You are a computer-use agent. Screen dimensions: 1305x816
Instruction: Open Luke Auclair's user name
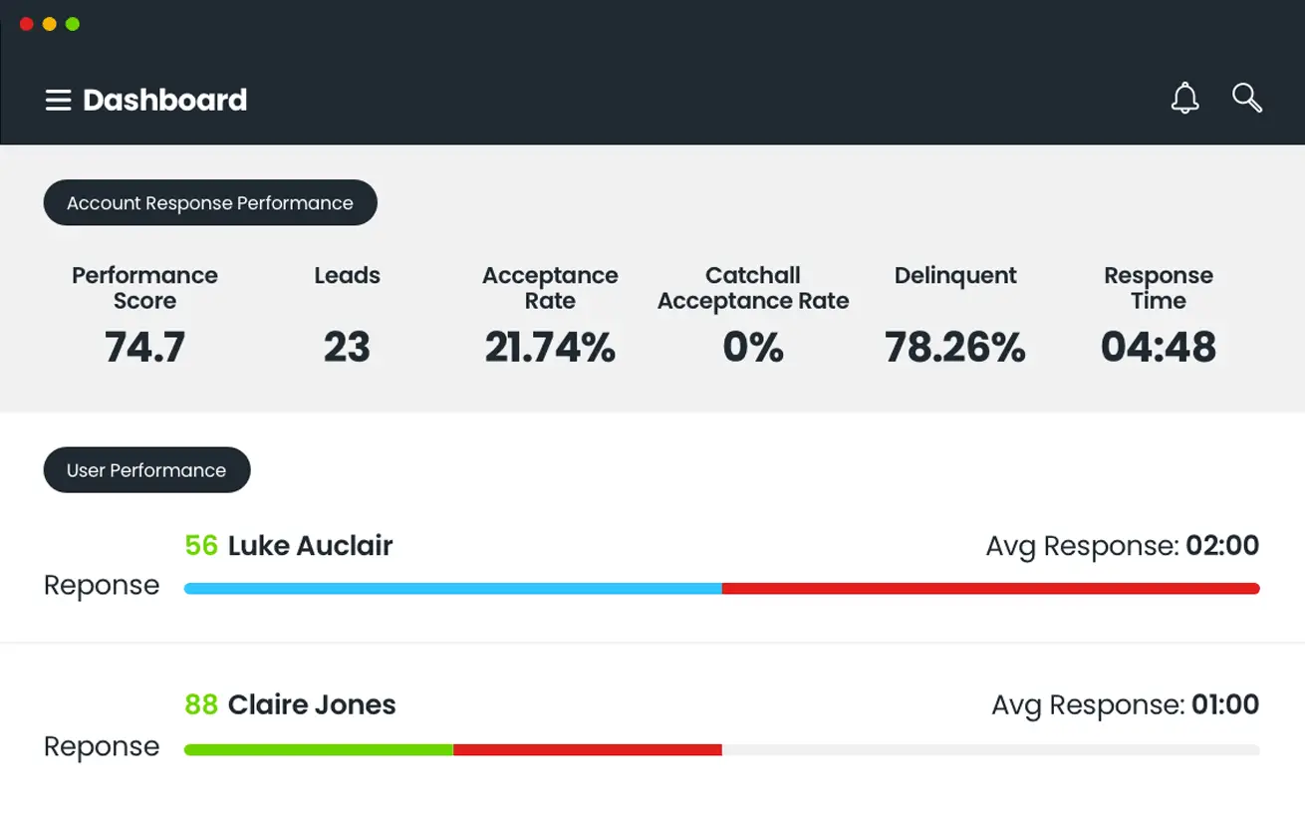coord(310,545)
